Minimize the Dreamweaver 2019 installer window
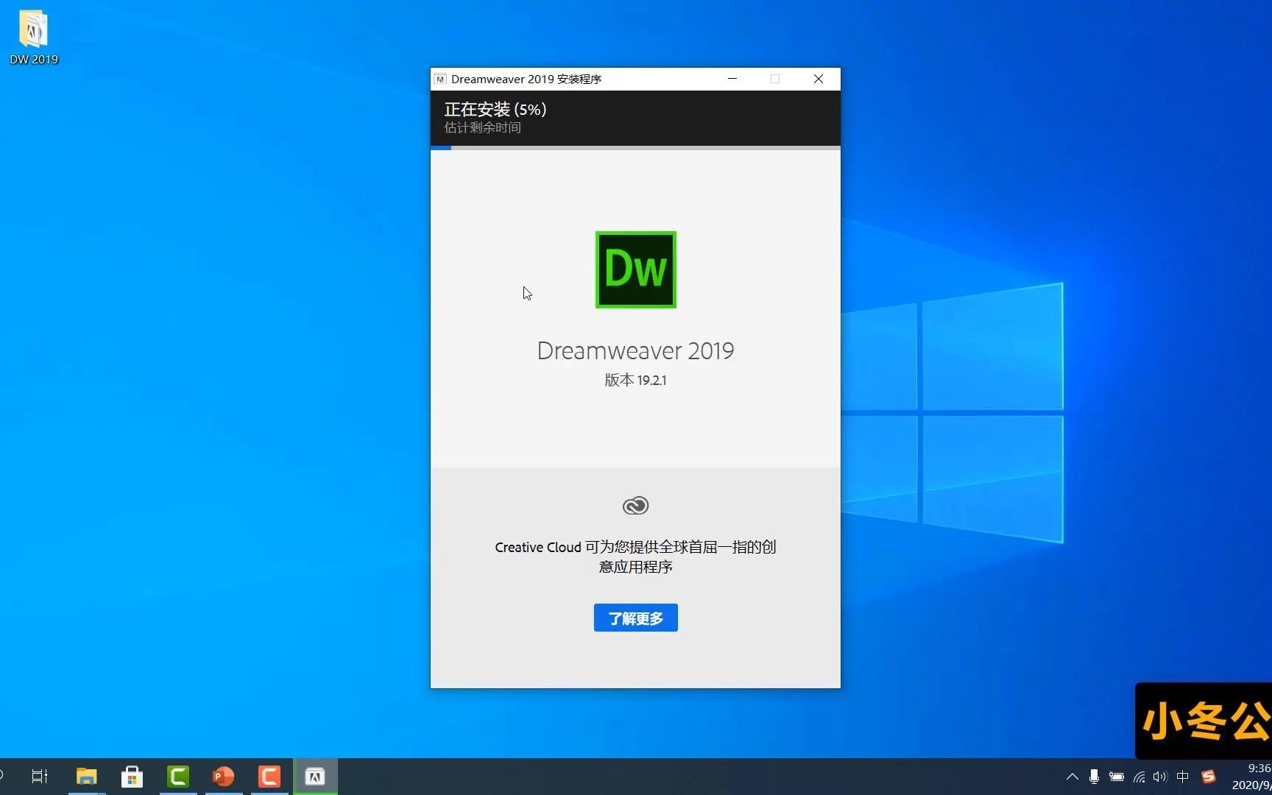This screenshot has height=795, width=1272. [x=732, y=79]
